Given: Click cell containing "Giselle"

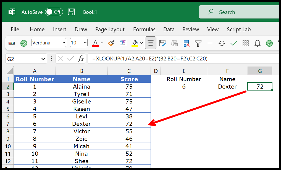Looking at the screenshot, I should 82,102.
